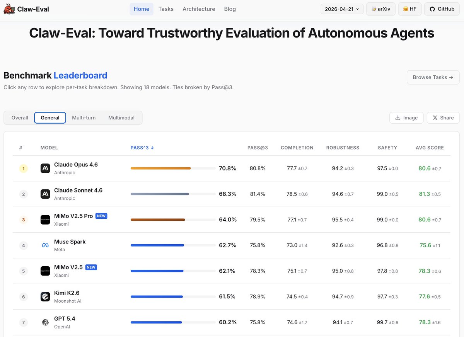Click the 61.5% pass^3 value
This screenshot has height=337, width=464.
pyautogui.click(x=227, y=297)
